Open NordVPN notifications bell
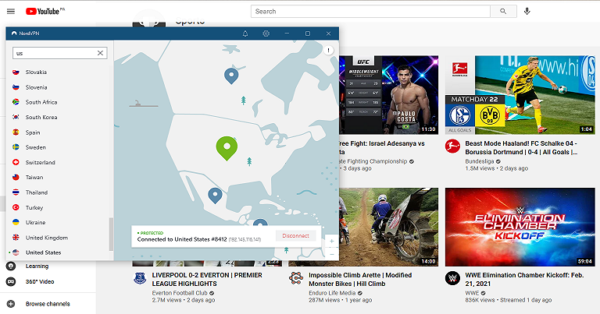This screenshot has height=314, width=600. 245,34
